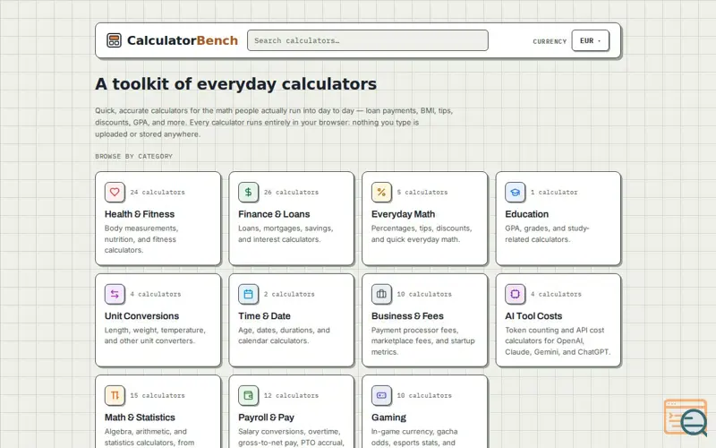The width and height of the screenshot is (716, 448).
Task: Open the Everyday Math category title
Action: 403,214
